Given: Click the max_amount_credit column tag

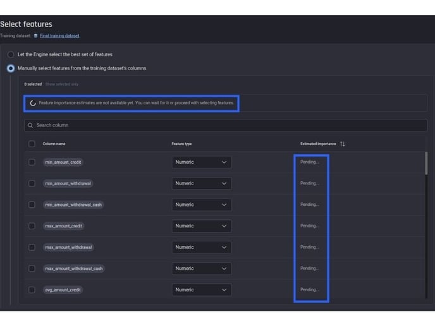Looking at the screenshot, I should tap(63, 226).
